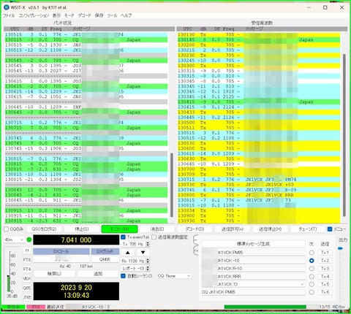Switch to MSK mode button
This screenshot has height=314, width=351.
point(27,278)
